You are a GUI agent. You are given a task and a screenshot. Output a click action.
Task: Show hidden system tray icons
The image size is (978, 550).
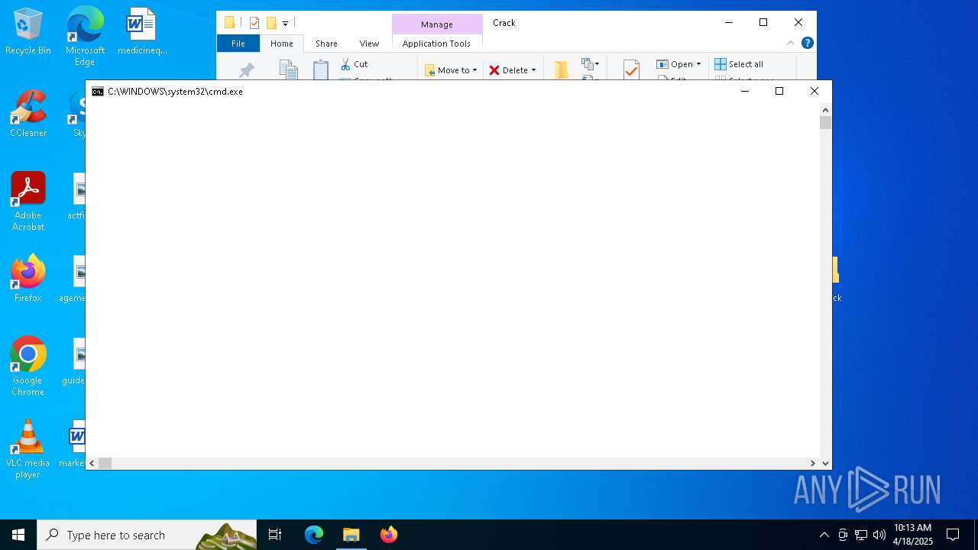click(824, 535)
